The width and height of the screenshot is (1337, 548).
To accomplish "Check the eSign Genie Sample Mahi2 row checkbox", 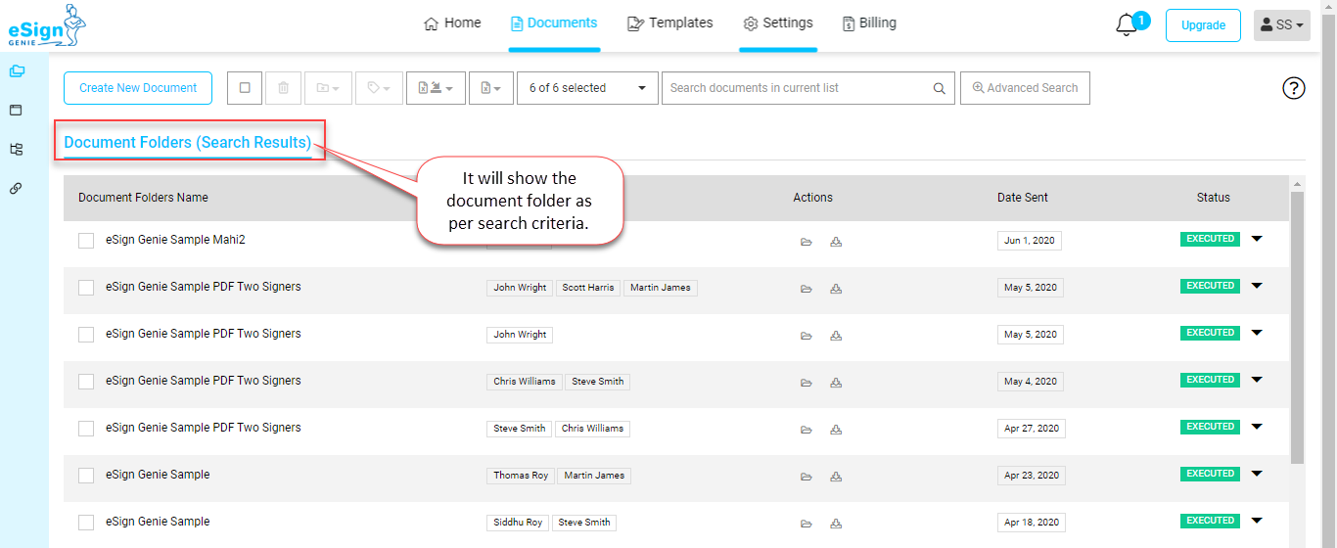I will click(x=86, y=241).
